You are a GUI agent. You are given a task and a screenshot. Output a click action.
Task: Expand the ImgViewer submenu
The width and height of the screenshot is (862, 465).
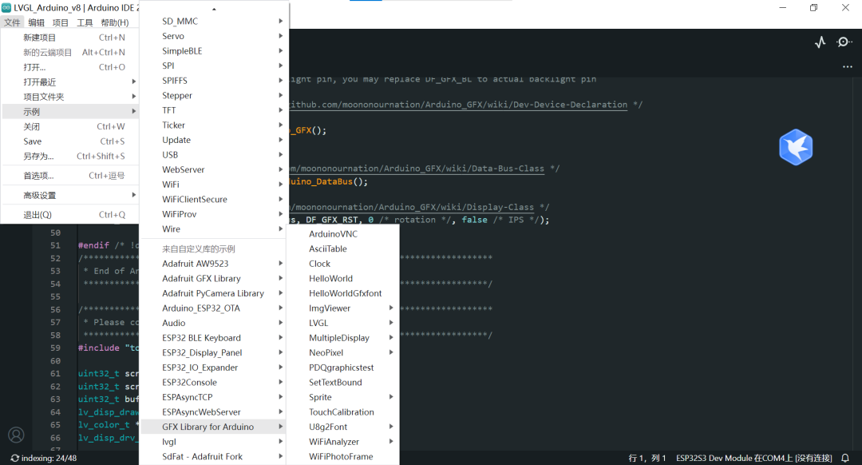click(x=343, y=308)
